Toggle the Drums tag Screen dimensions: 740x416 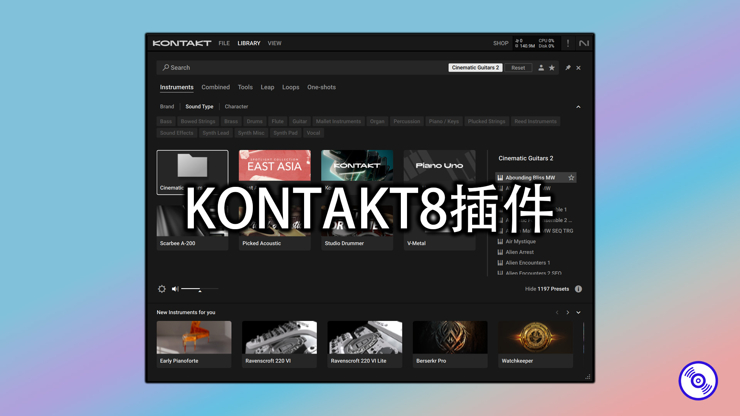[x=255, y=121]
